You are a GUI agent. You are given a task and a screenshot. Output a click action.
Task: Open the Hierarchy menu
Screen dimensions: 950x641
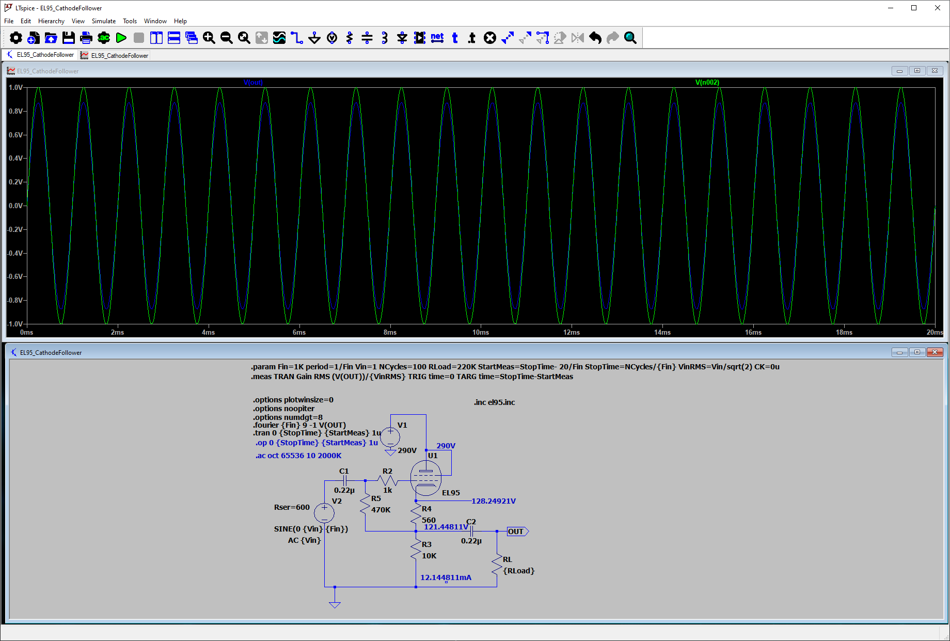pos(51,21)
